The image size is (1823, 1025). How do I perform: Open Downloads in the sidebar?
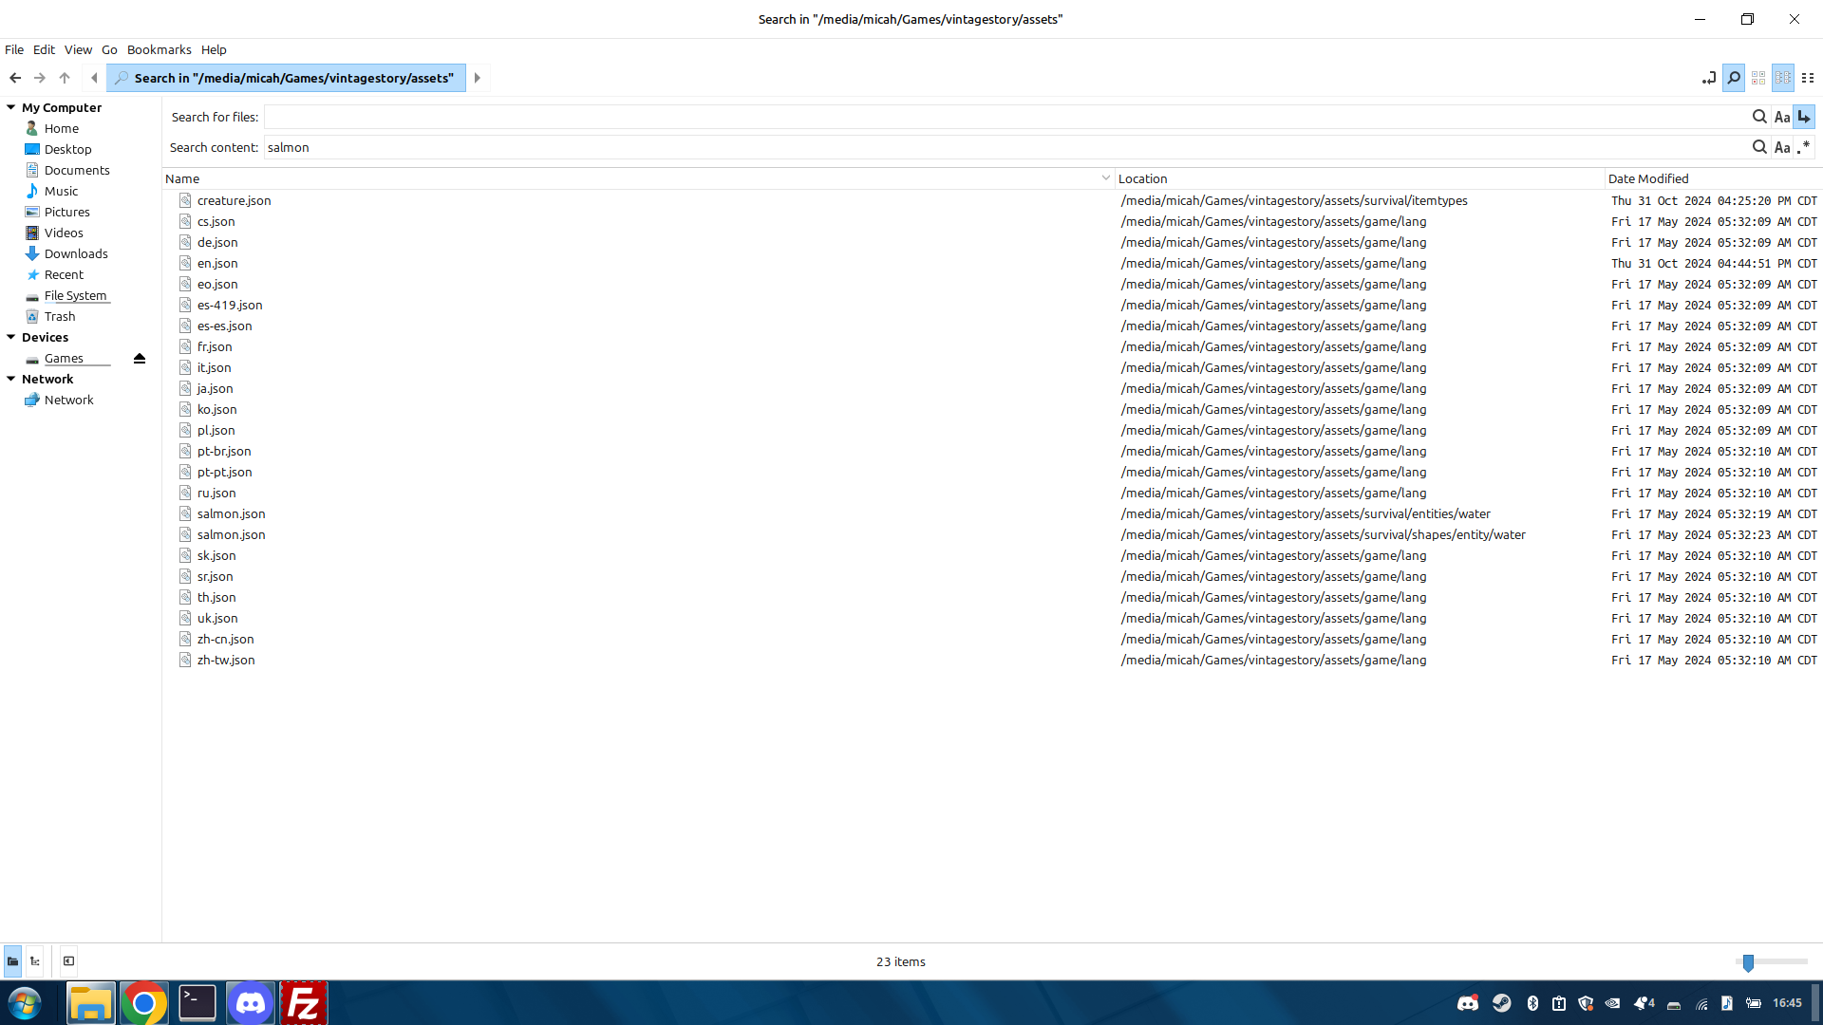[76, 253]
